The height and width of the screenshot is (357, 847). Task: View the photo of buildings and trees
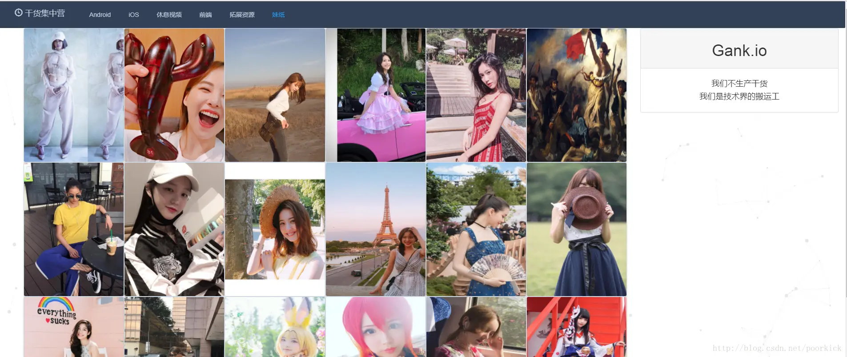tap(174, 327)
